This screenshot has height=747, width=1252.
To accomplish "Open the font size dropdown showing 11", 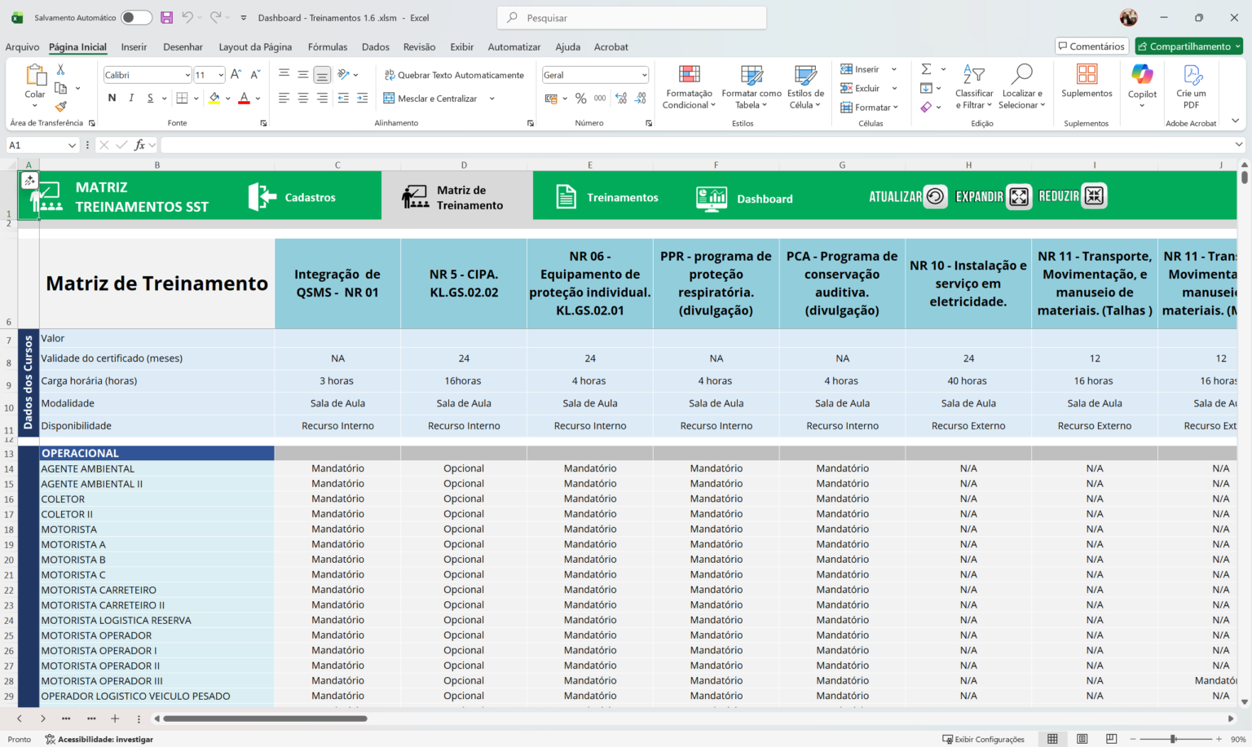I will 221,75.
